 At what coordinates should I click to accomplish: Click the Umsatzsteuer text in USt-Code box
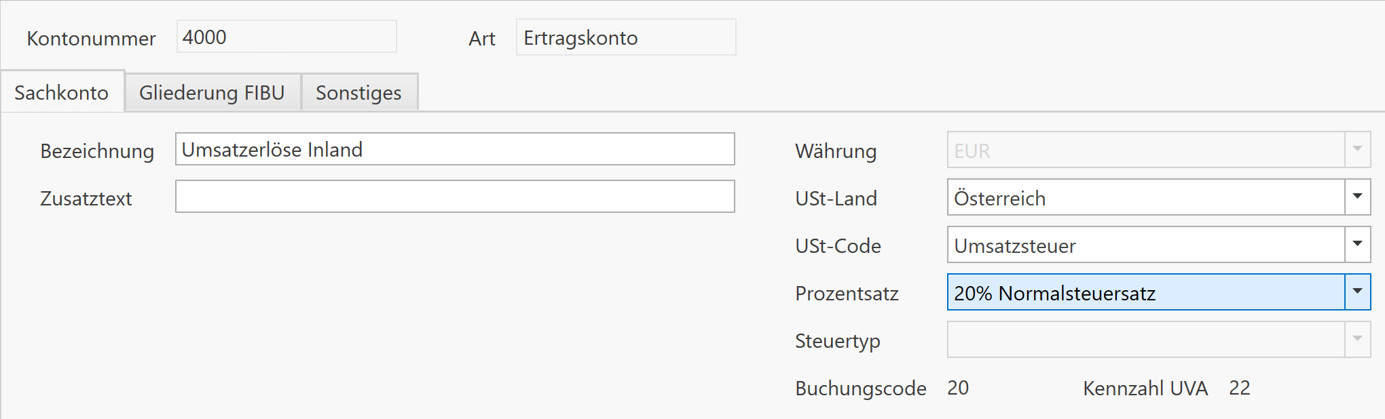1014,245
